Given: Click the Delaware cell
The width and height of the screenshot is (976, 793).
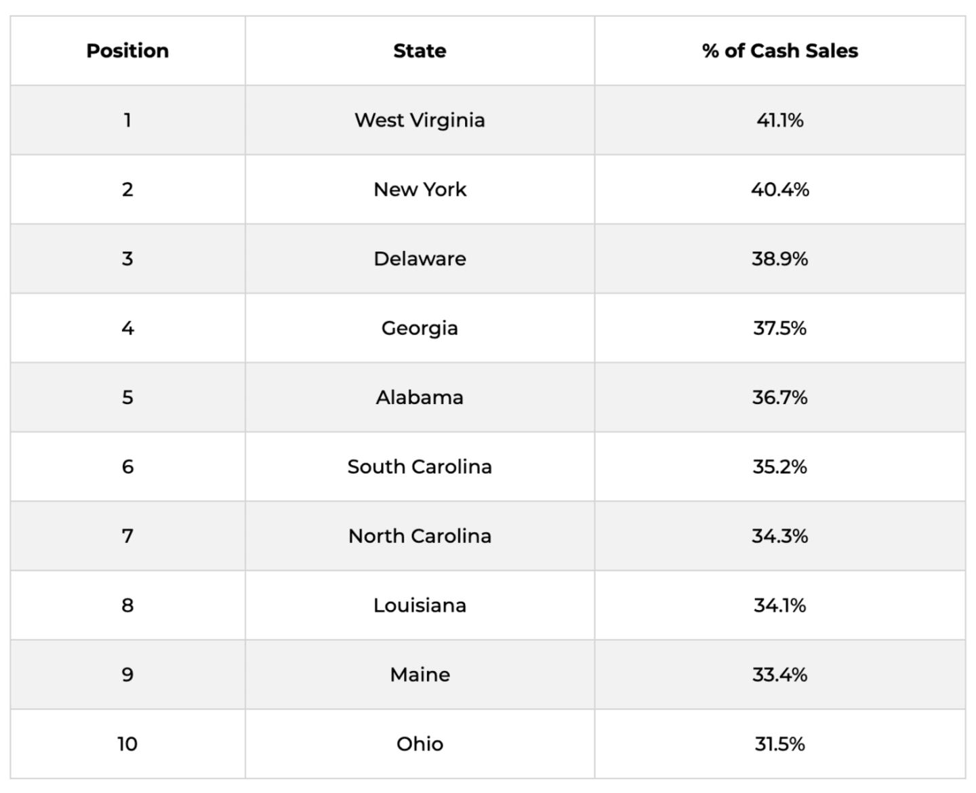Looking at the screenshot, I should coord(420,259).
